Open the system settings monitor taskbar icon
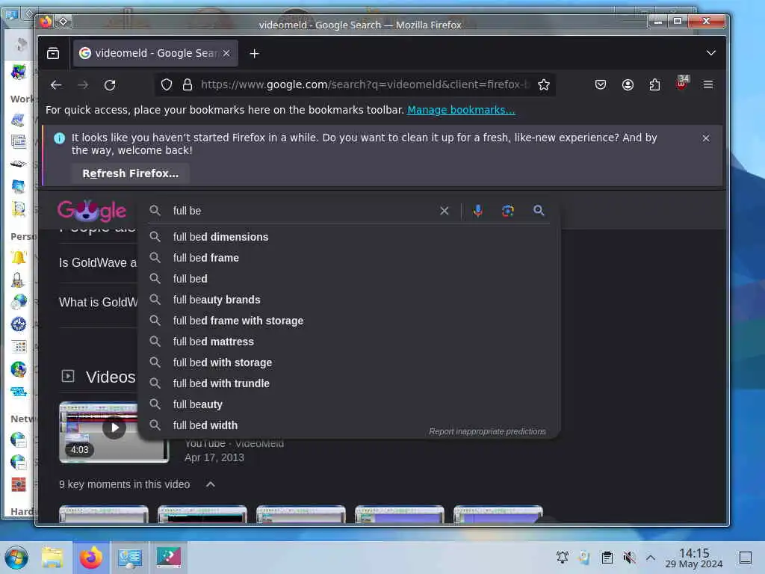Image resolution: width=765 pixels, height=574 pixels. (x=130, y=558)
